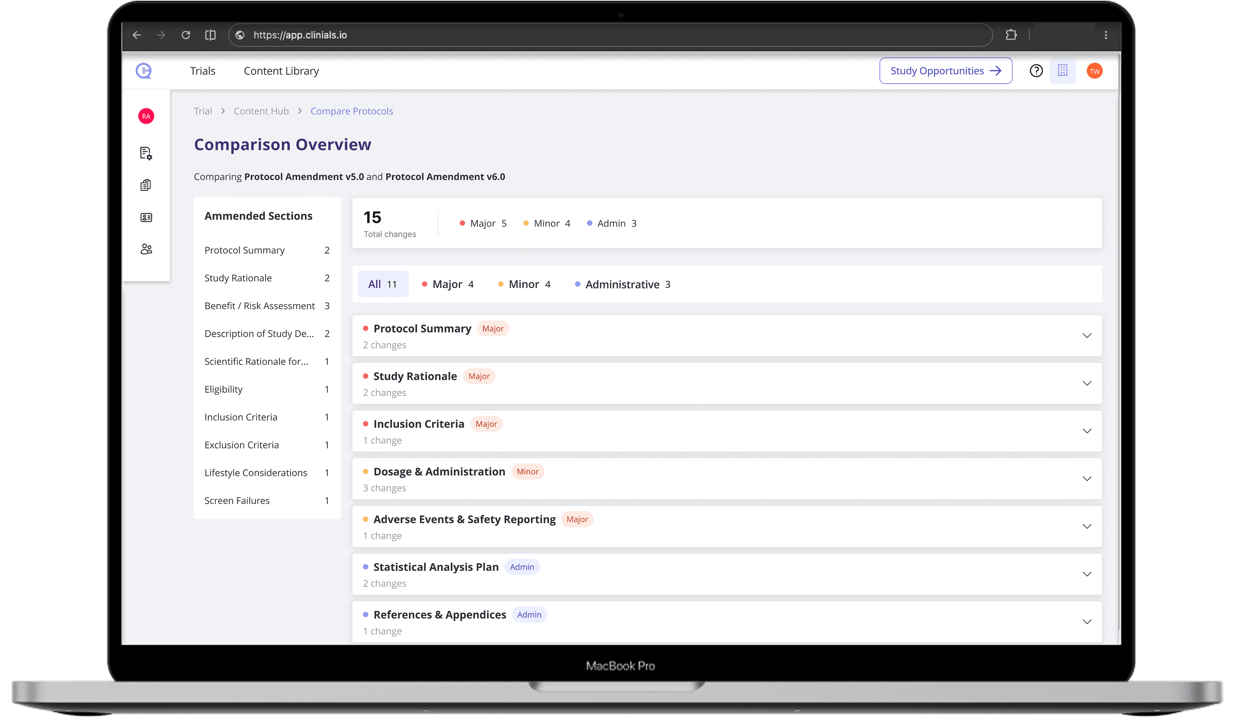Image resolution: width=1234 pixels, height=721 pixels.
Task: Click the browser back arrow
Action: point(137,35)
